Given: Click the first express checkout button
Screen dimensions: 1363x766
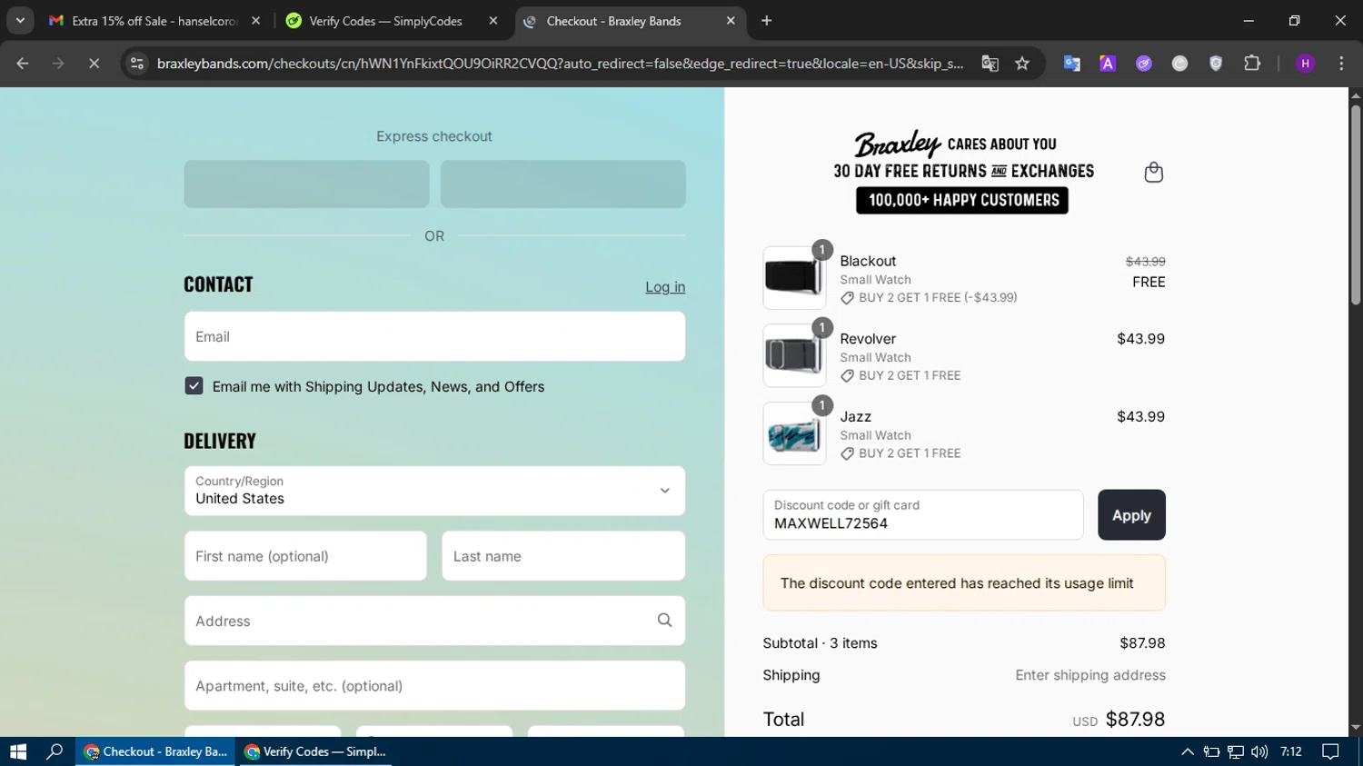Looking at the screenshot, I should pyautogui.click(x=306, y=184).
